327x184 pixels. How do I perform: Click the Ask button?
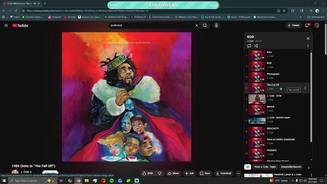point(189,173)
